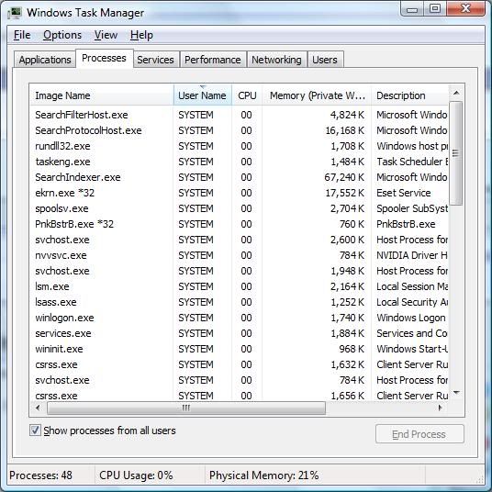
Task: Select the lsass.exe process
Action: tap(239, 303)
